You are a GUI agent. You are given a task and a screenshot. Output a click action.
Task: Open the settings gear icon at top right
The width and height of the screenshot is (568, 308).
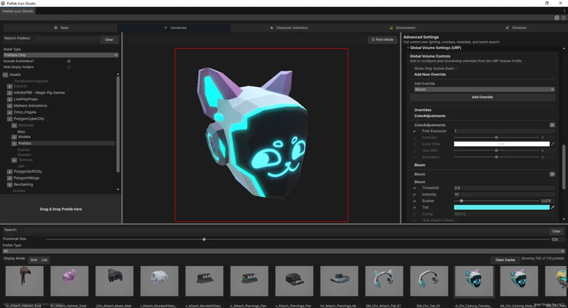click(557, 18)
